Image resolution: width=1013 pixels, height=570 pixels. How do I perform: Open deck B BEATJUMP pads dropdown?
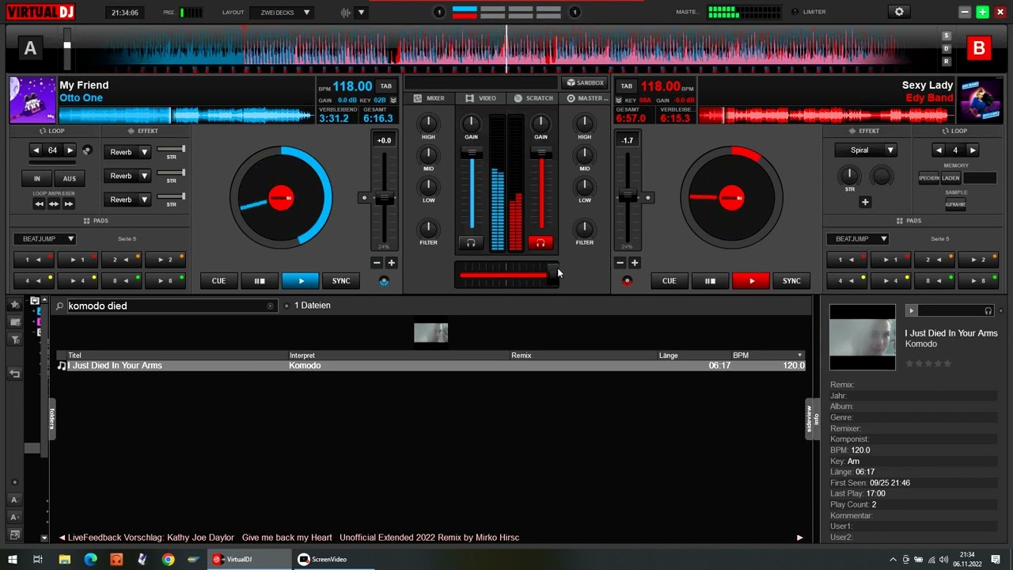point(858,238)
